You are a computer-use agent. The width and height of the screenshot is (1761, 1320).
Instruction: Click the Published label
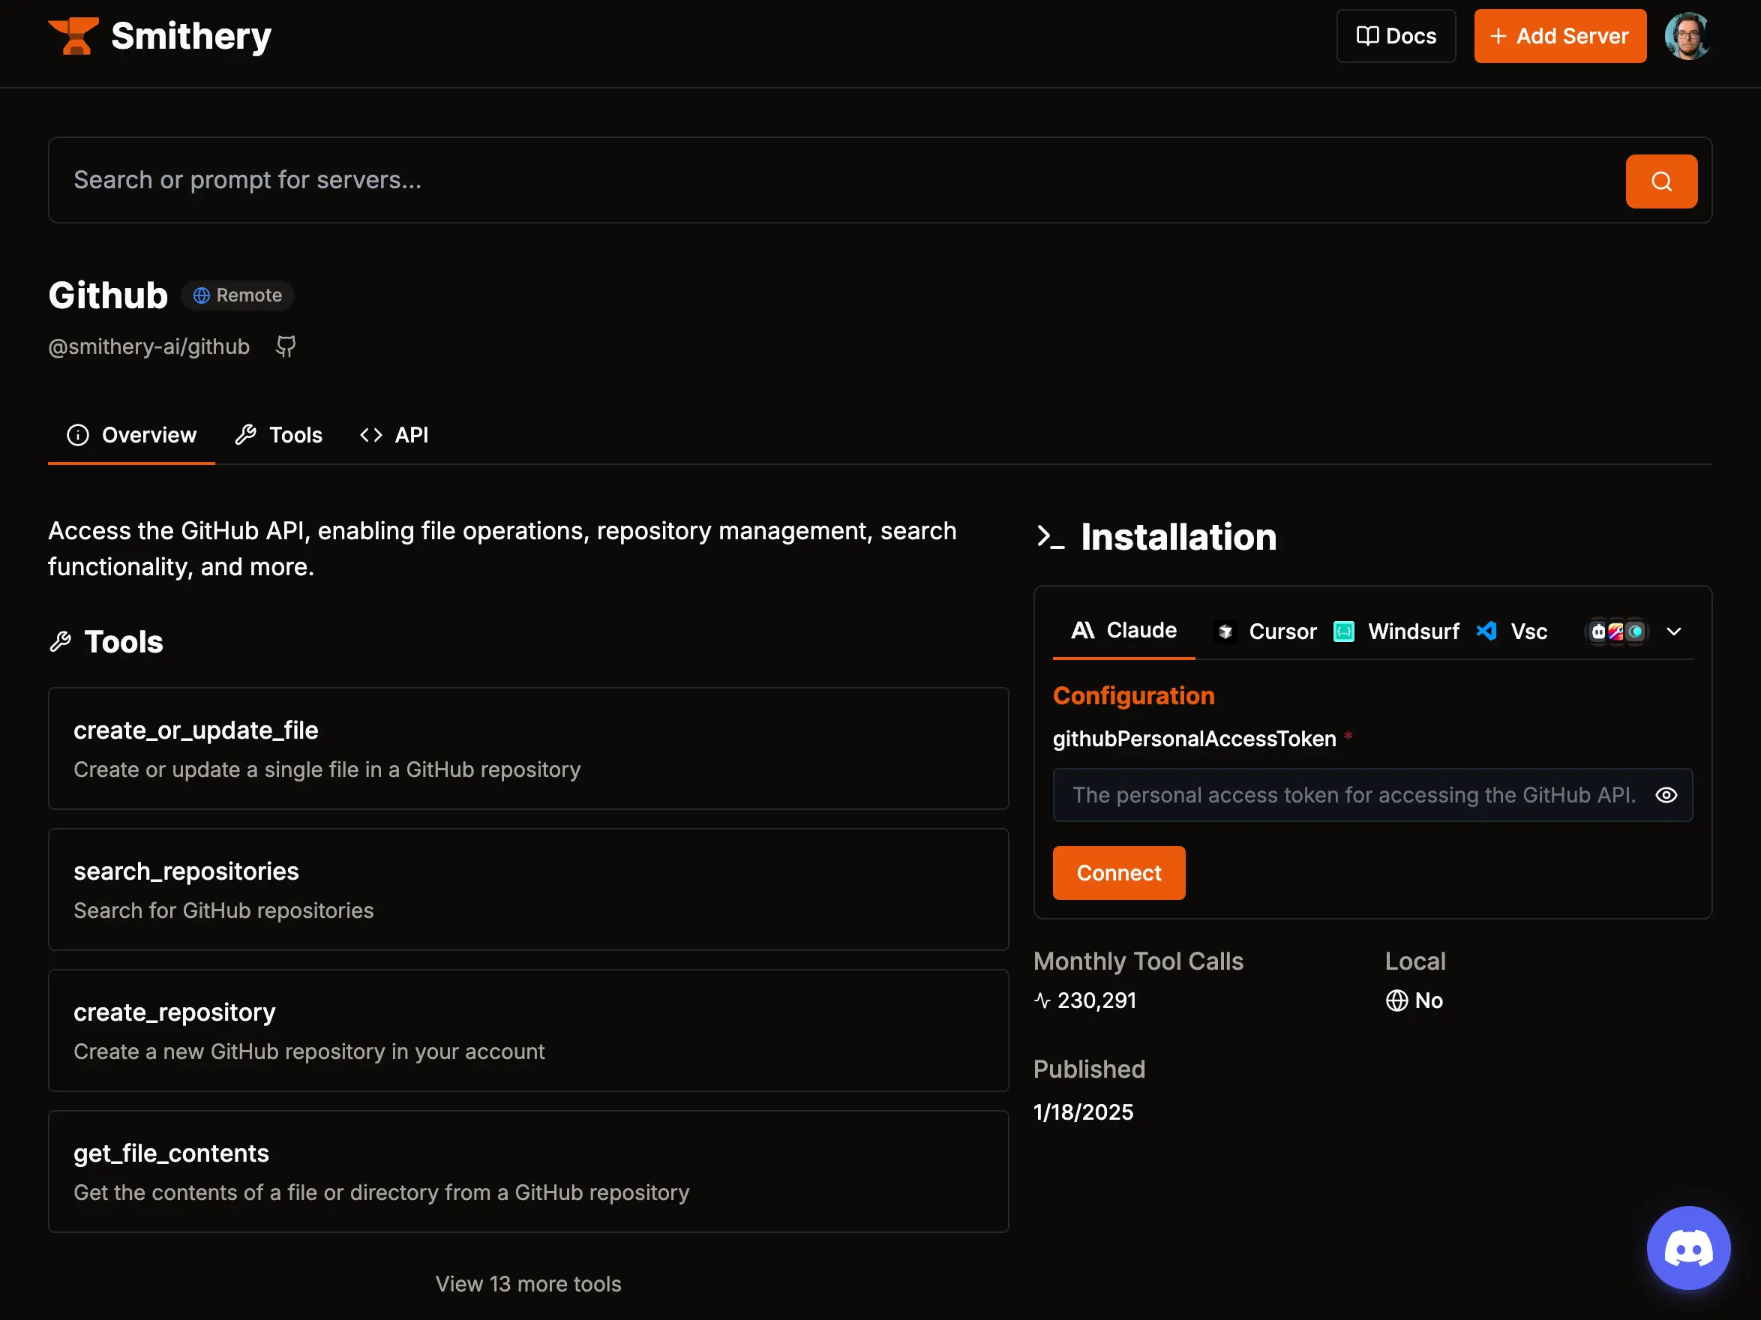coord(1089,1069)
